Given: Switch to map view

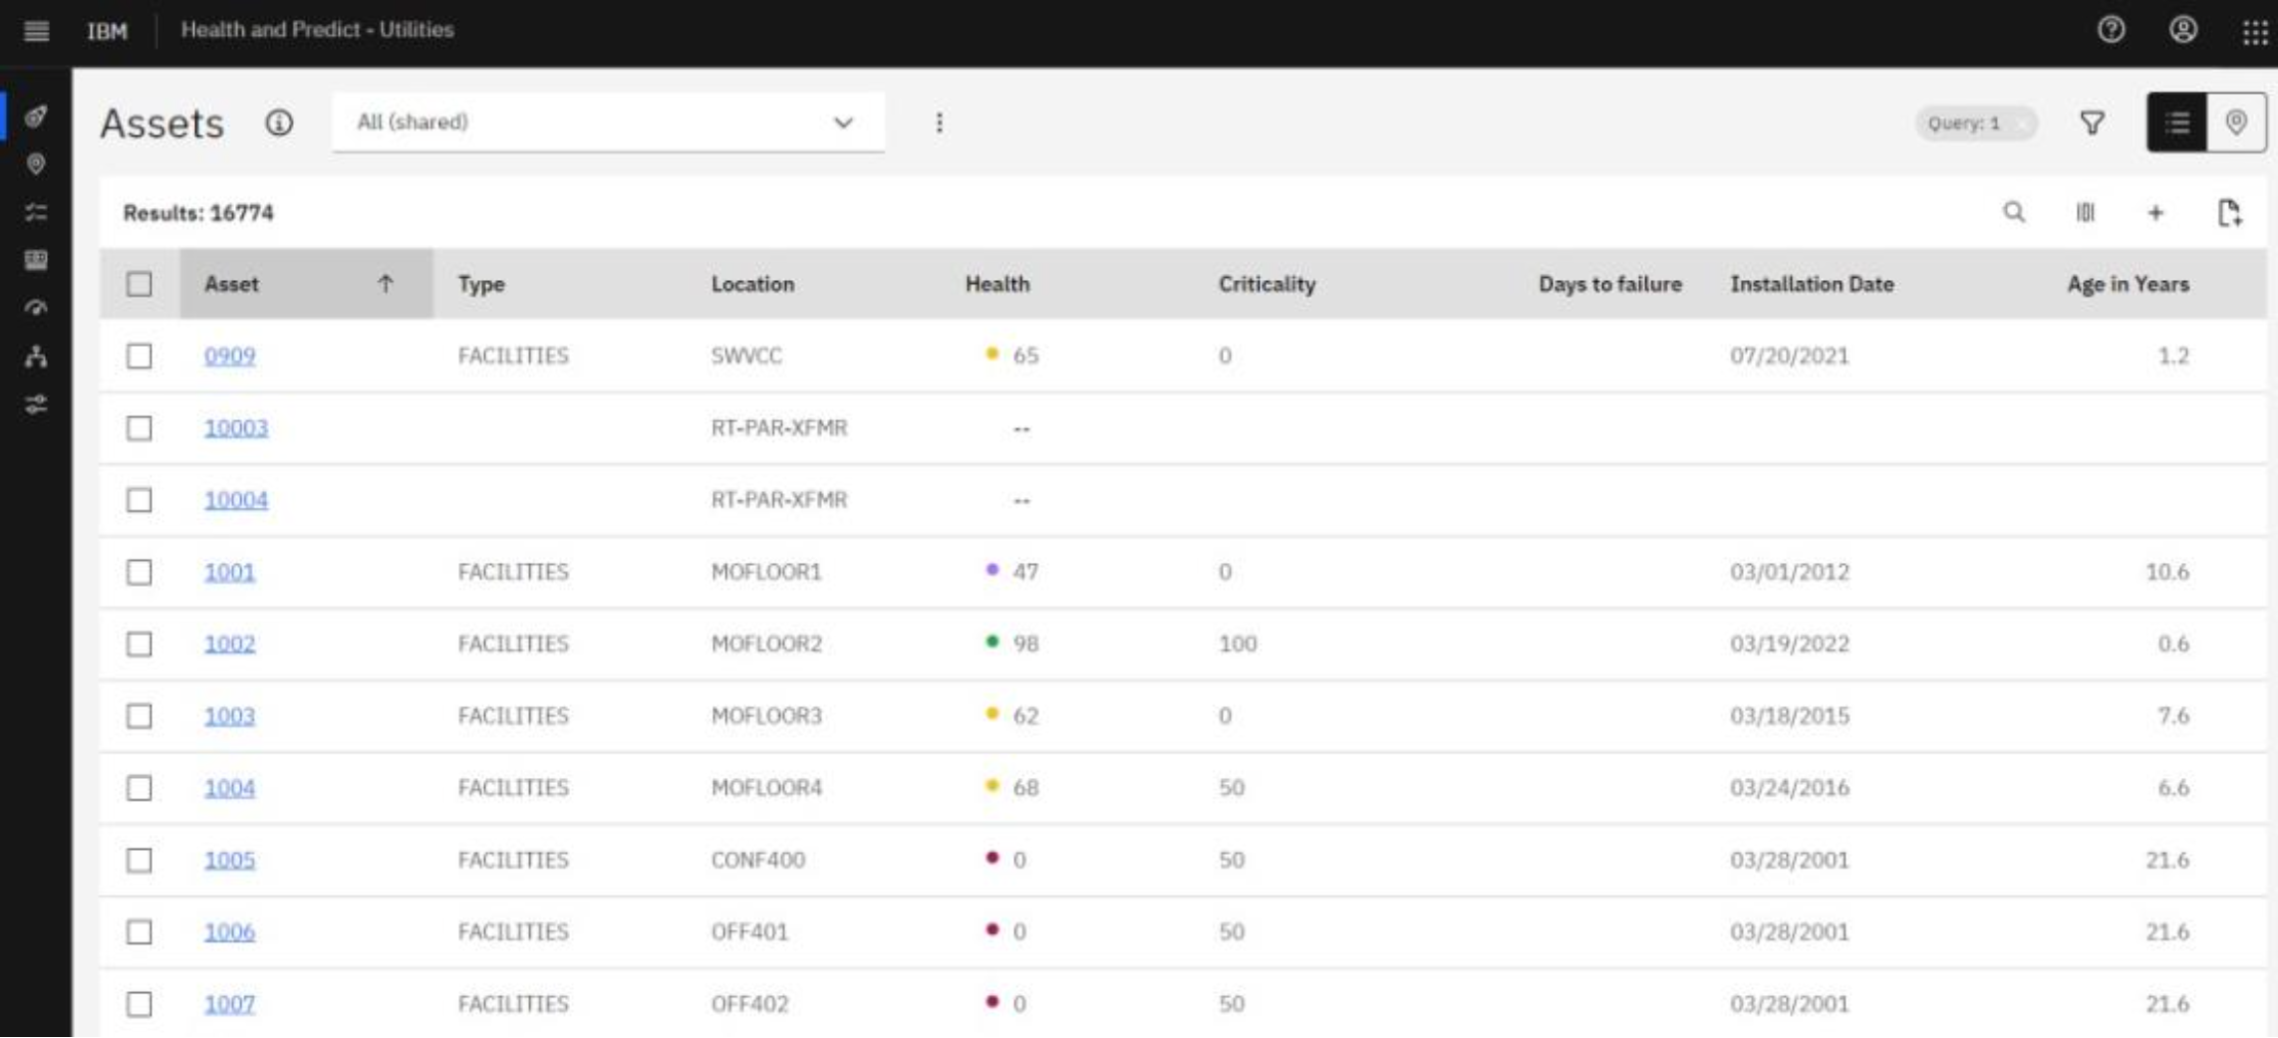Looking at the screenshot, I should [2236, 123].
